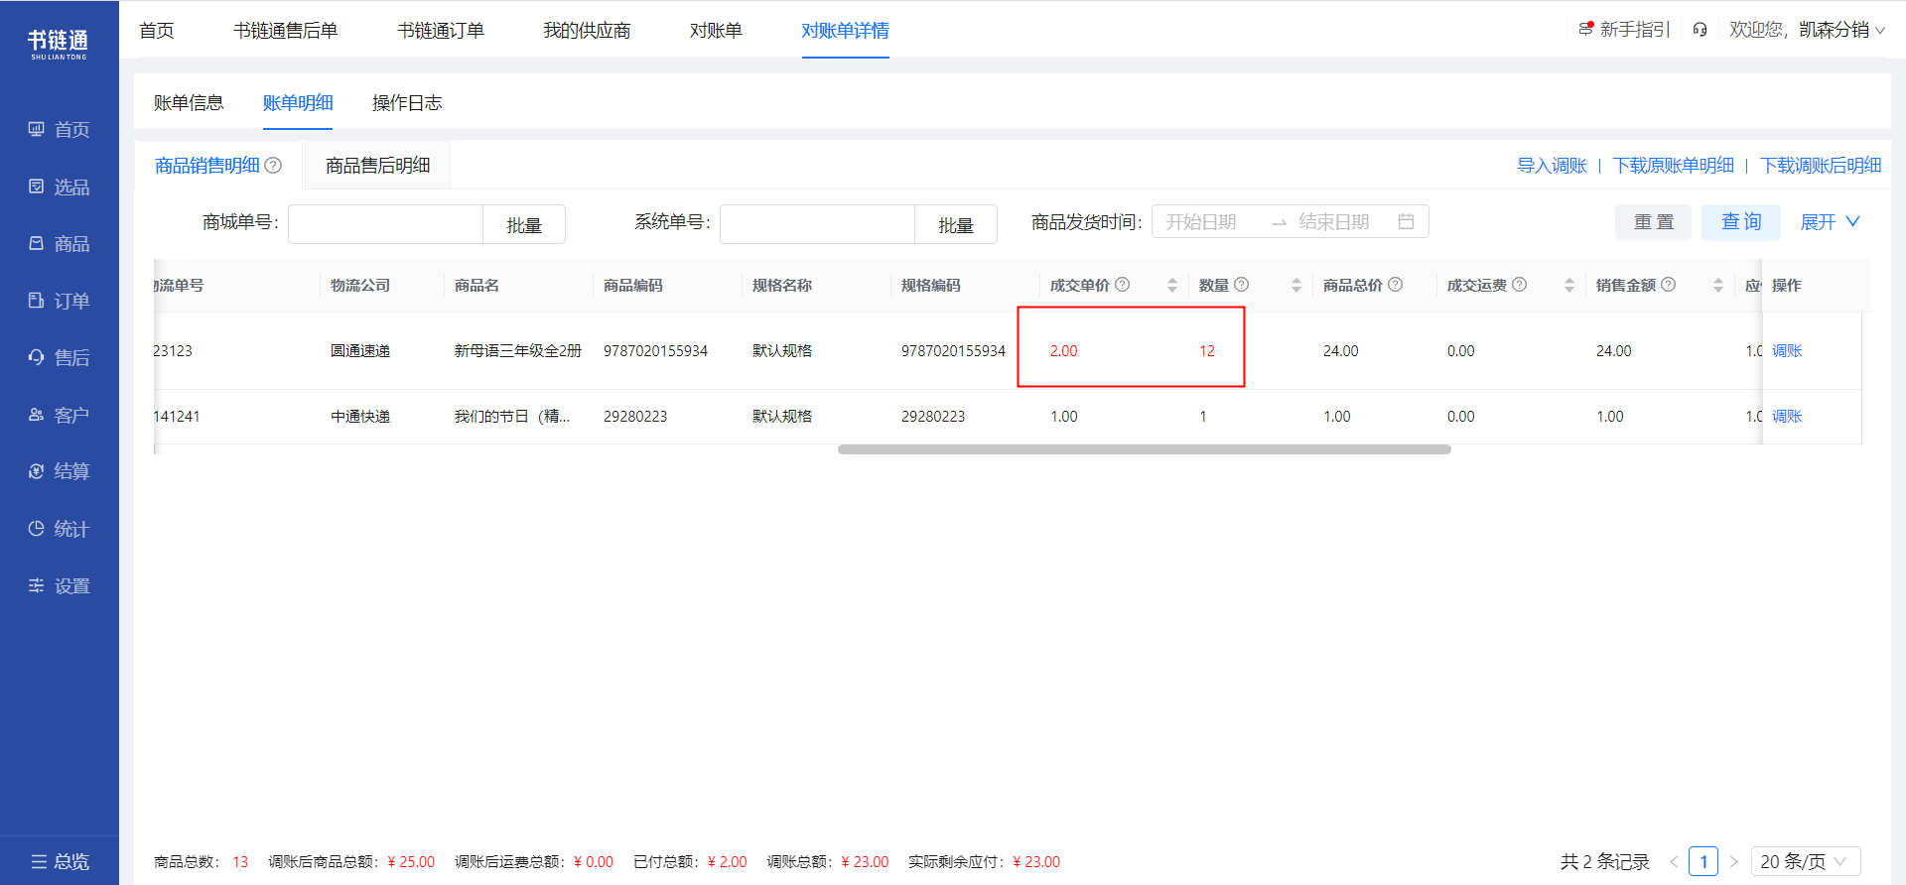Sort table by 销售金额
Viewport: 1906px width, 885px height.
coord(1718,285)
